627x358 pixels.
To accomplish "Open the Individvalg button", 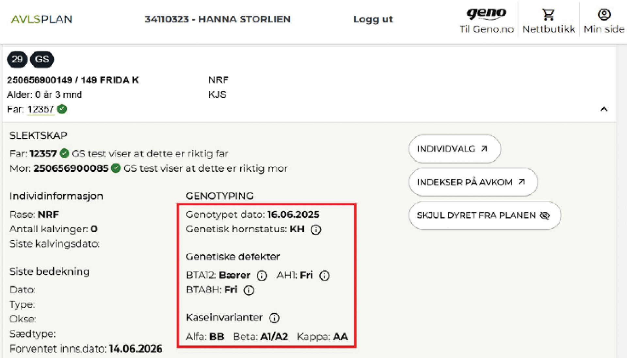I will pyautogui.click(x=454, y=149).
